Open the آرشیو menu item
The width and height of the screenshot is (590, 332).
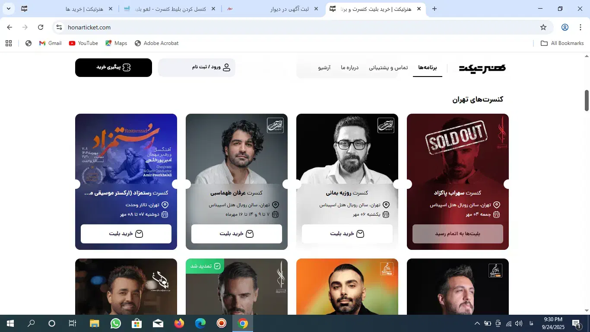point(324,67)
